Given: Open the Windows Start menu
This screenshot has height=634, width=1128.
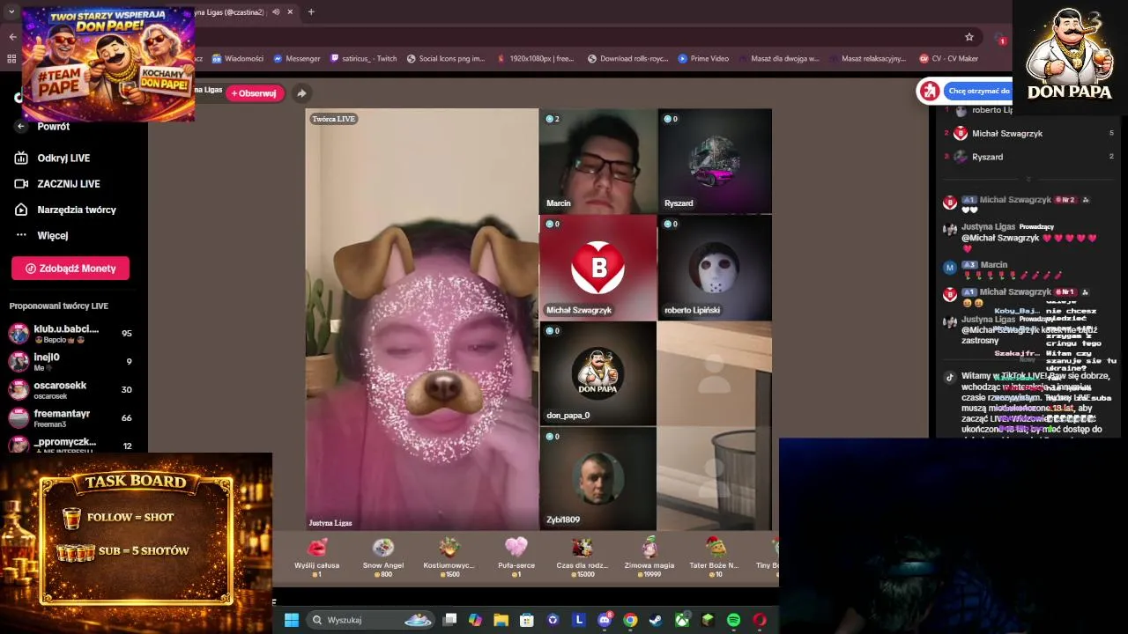Looking at the screenshot, I should [x=292, y=620].
